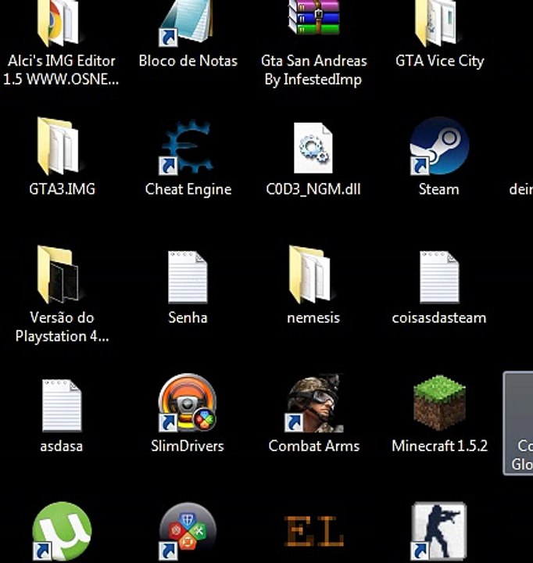Click the 'Combat Arms' label text

(x=313, y=446)
